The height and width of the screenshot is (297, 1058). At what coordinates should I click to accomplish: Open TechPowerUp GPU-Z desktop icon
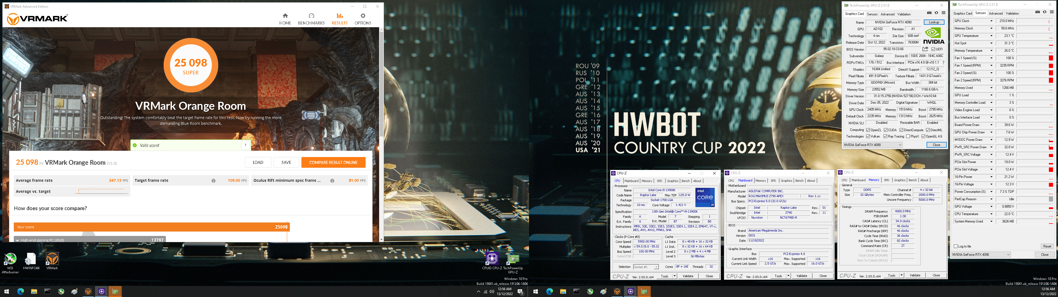(513, 259)
